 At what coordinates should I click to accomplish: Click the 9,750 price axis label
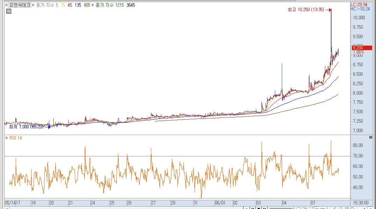click(x=358, y=27)
